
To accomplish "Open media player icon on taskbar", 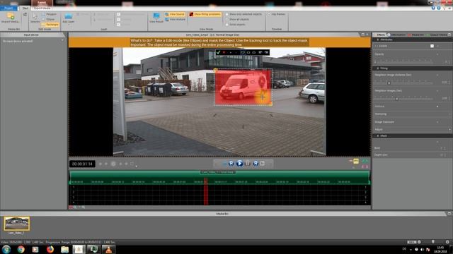I will point(35,249).
